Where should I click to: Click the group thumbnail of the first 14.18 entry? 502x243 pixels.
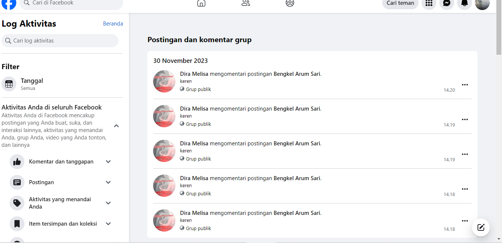click(x=164, y=186)
